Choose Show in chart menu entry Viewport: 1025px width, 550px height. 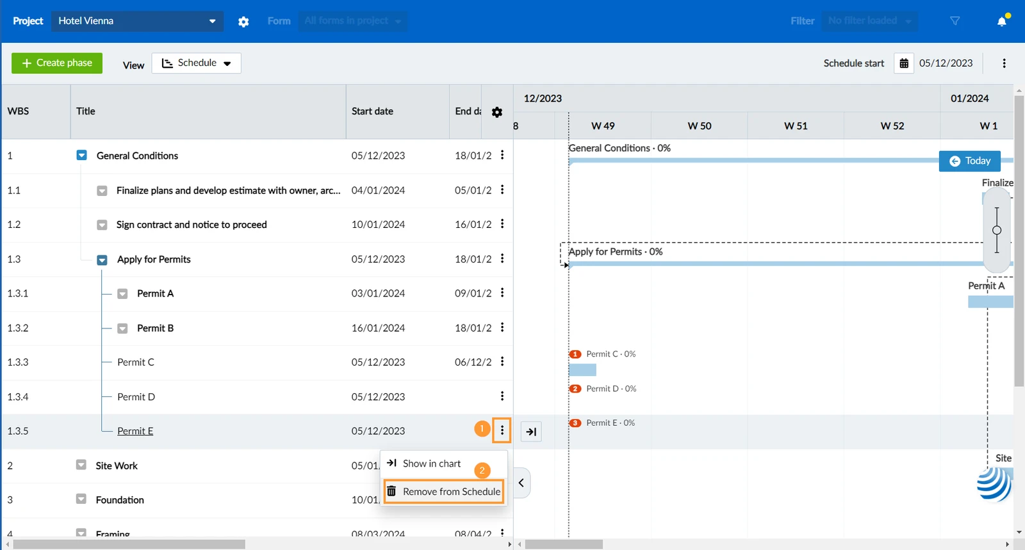pyautogui.click(x=424, y=464)
